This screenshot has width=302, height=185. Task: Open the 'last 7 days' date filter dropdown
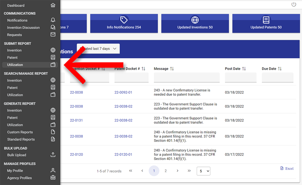pos(98,49)
